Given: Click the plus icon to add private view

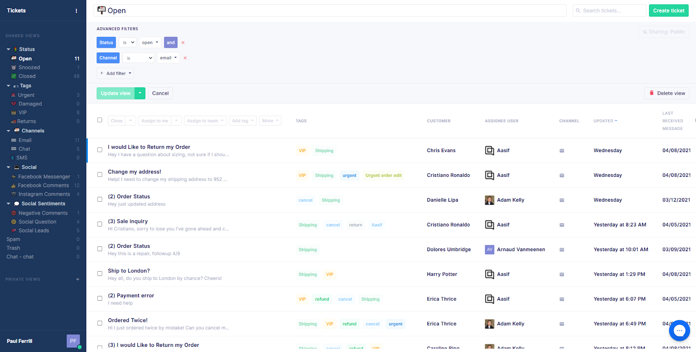Looking at the screenshot, I should click(78, 279).
